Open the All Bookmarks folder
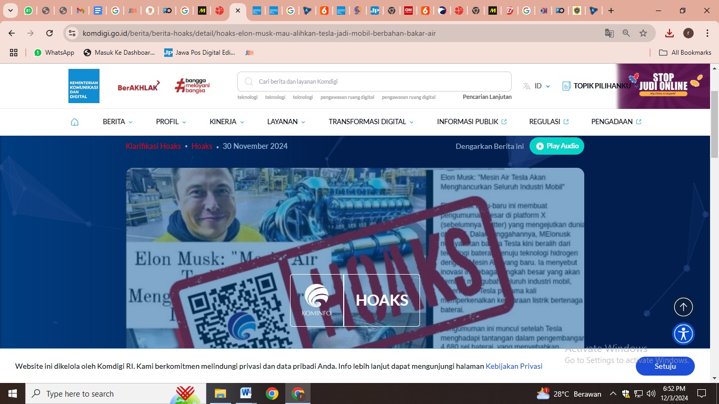This screenshot has height=404, width=719. (x=685, y=53)
